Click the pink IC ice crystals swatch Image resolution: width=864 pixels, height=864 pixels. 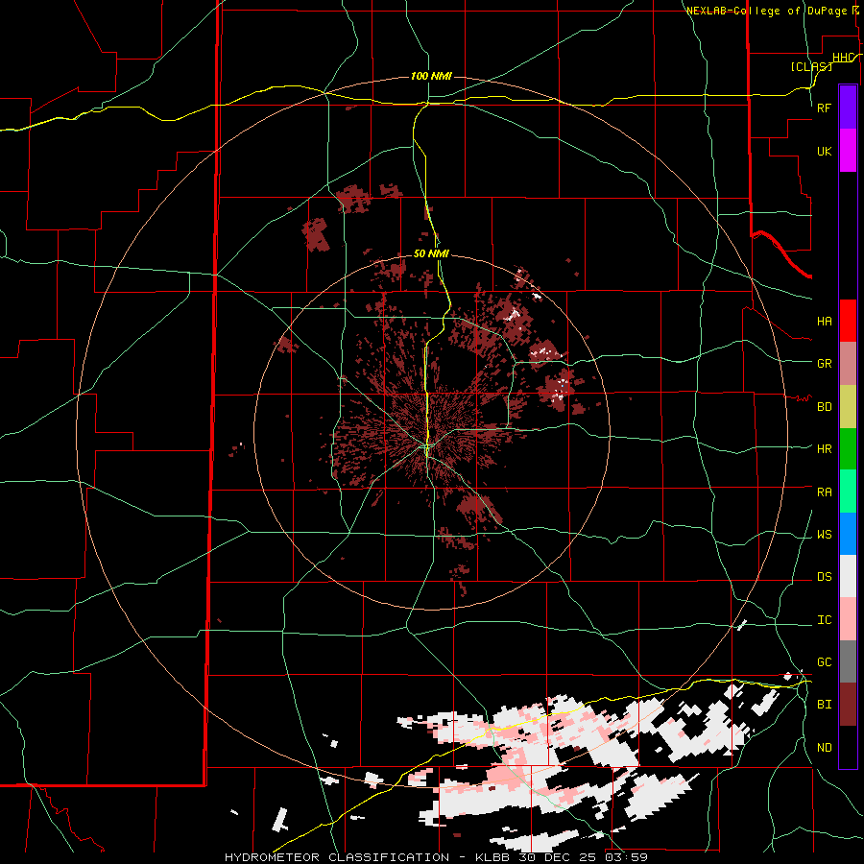tap(848, 619)
